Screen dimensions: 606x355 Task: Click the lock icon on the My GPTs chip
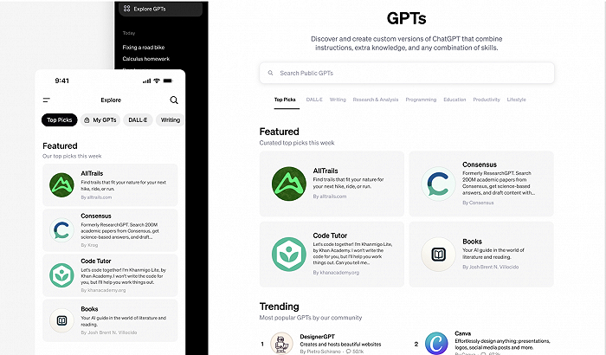pyautogui.click(x=87, y=119)
